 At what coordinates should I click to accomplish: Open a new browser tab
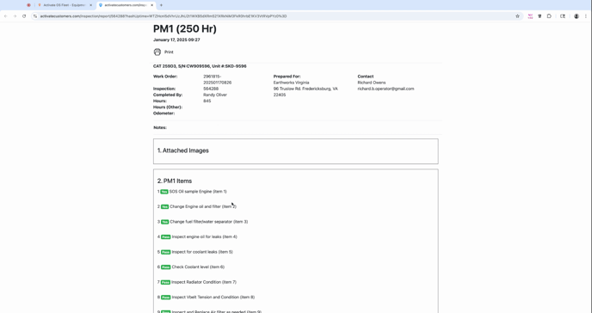point(161,5)
